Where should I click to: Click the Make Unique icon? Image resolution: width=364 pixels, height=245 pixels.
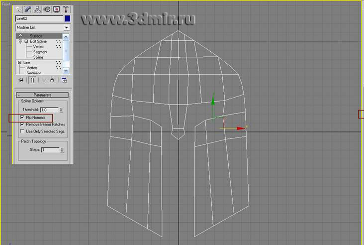click(x=44, y=81)
